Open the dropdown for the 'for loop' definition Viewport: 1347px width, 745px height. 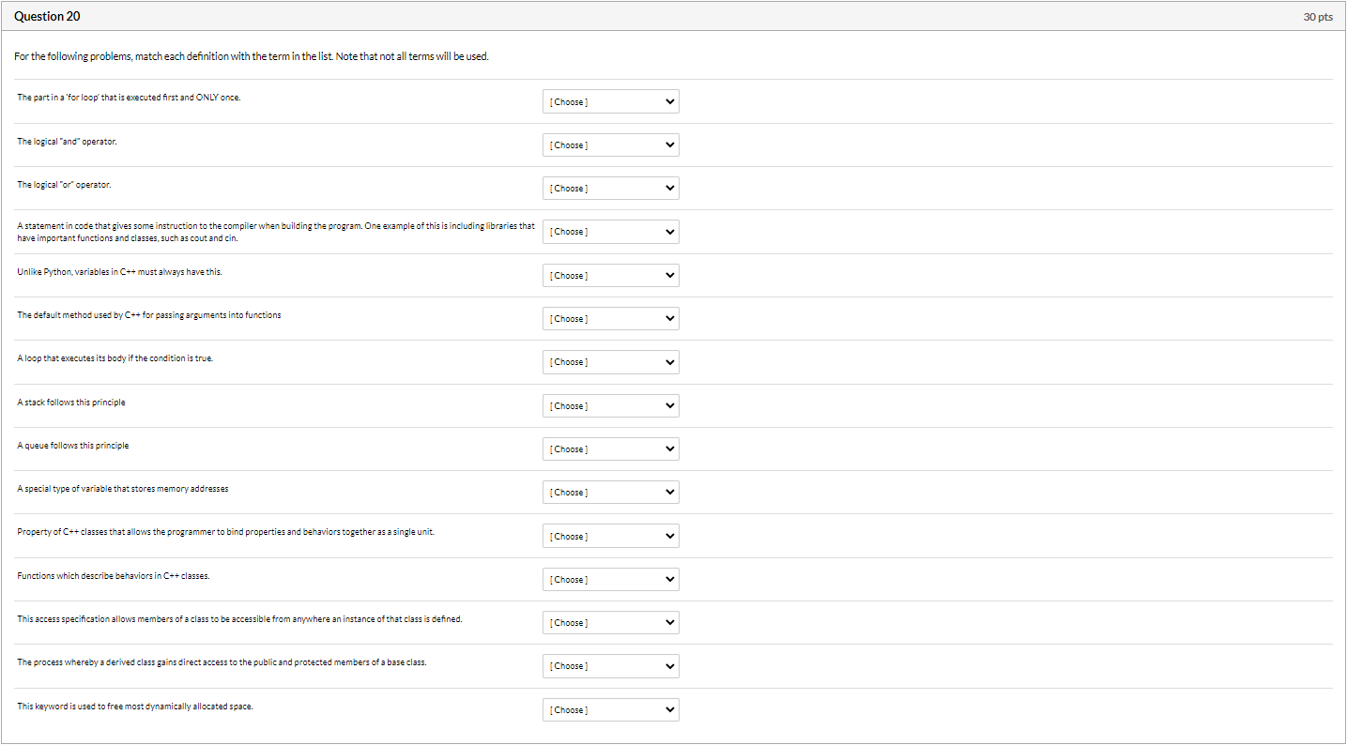pyautogui.click(x=611, y=101)
